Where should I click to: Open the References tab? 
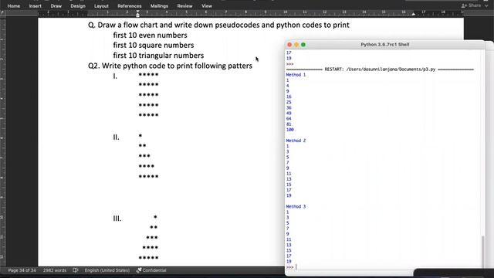coord(130,6)
